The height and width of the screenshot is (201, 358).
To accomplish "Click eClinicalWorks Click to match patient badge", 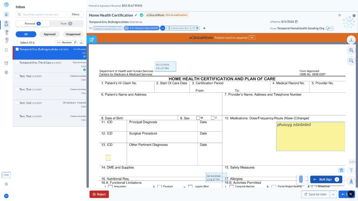I will coord(167,15).
